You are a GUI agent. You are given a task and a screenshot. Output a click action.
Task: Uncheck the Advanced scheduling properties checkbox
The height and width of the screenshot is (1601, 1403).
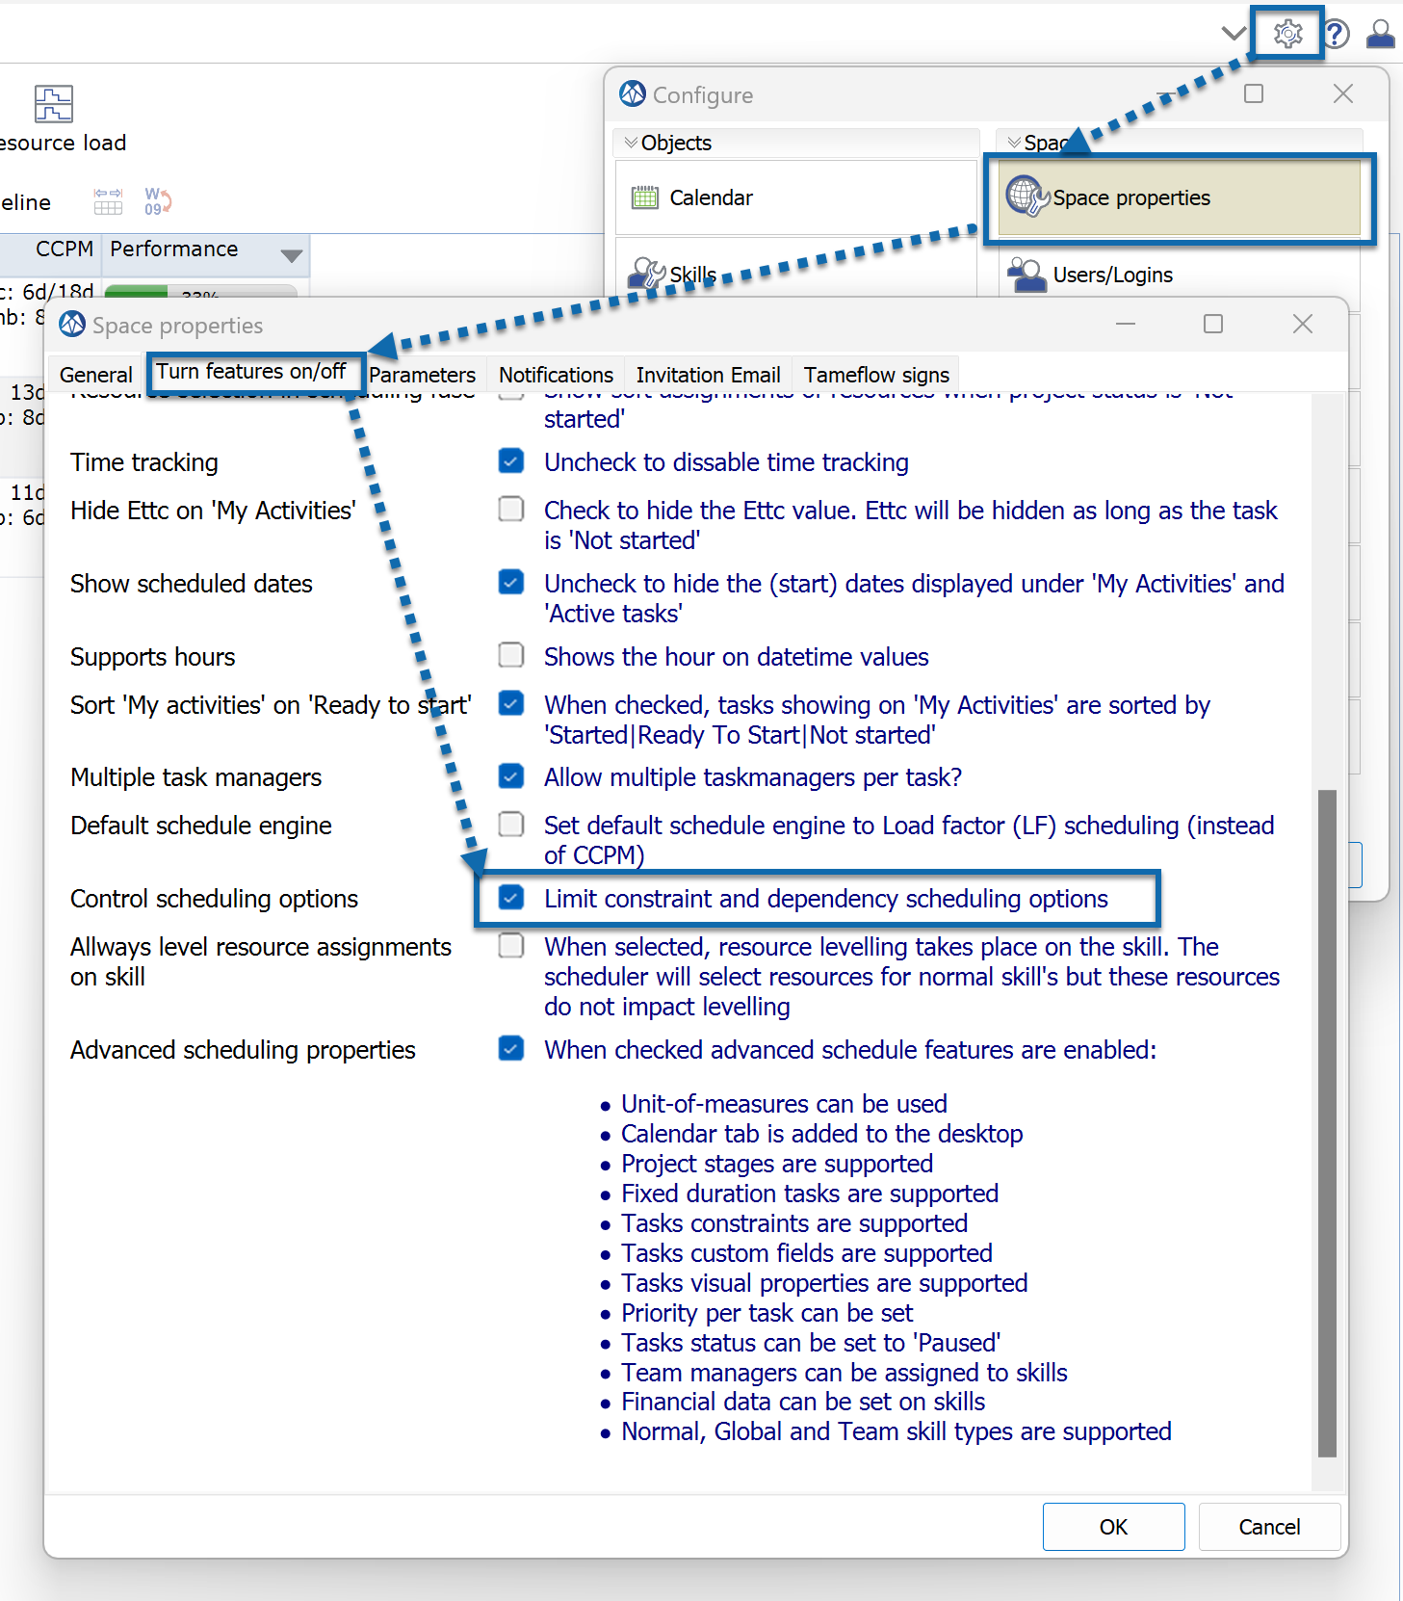click(x=511, y=1048)
